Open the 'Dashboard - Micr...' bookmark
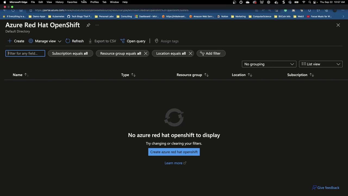Viewport: 348px width, 196px height. [147, 16]
